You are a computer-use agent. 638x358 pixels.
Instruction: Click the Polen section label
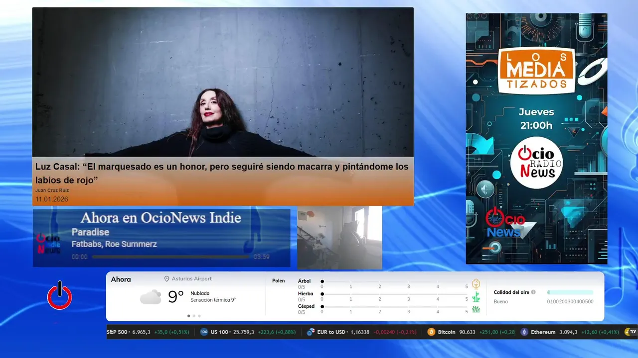(x=279, y=281)
